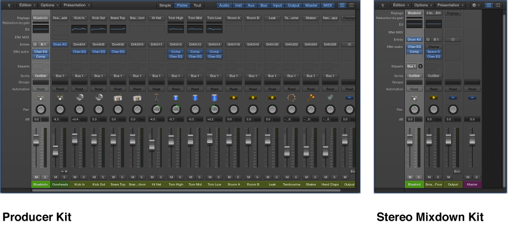Click the Room A channel icon
Viewport: 508px width, 227px height.
click(x=233, y=97)
